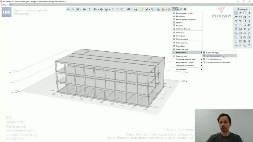Select the arrow Select tool in Инструменты
The image size is (253, 142).
click(x=236, y=13)
